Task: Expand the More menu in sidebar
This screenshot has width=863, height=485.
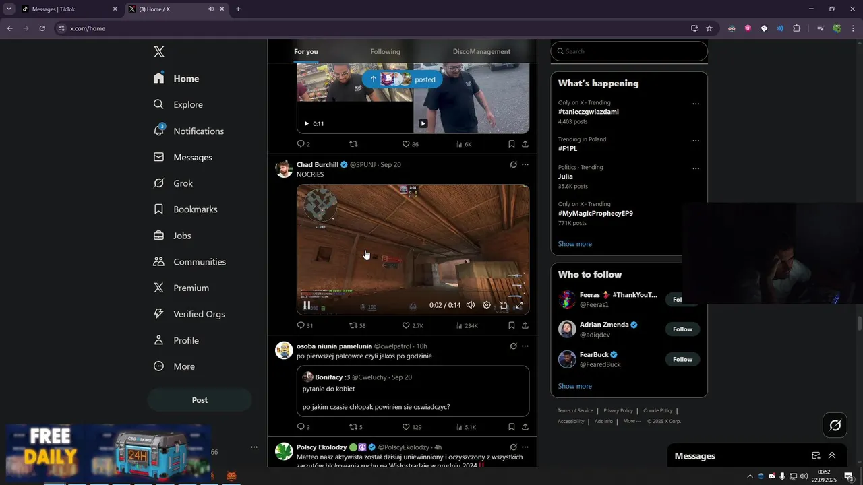Action: point(174,366)
